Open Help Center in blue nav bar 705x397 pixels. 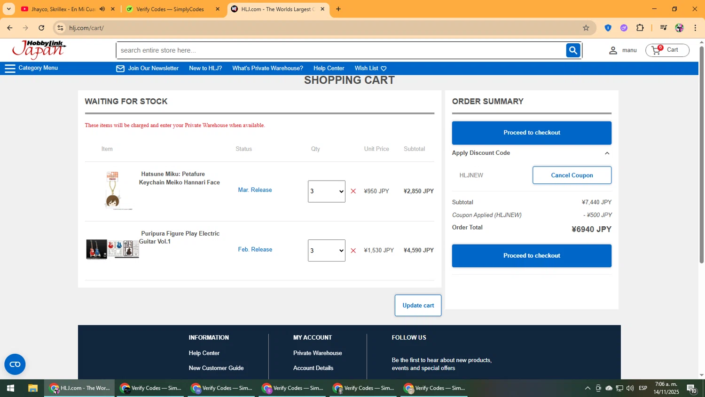(329, 68)
